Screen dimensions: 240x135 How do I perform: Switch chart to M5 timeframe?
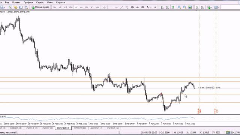pyautogui.click(x=60, y=7)
